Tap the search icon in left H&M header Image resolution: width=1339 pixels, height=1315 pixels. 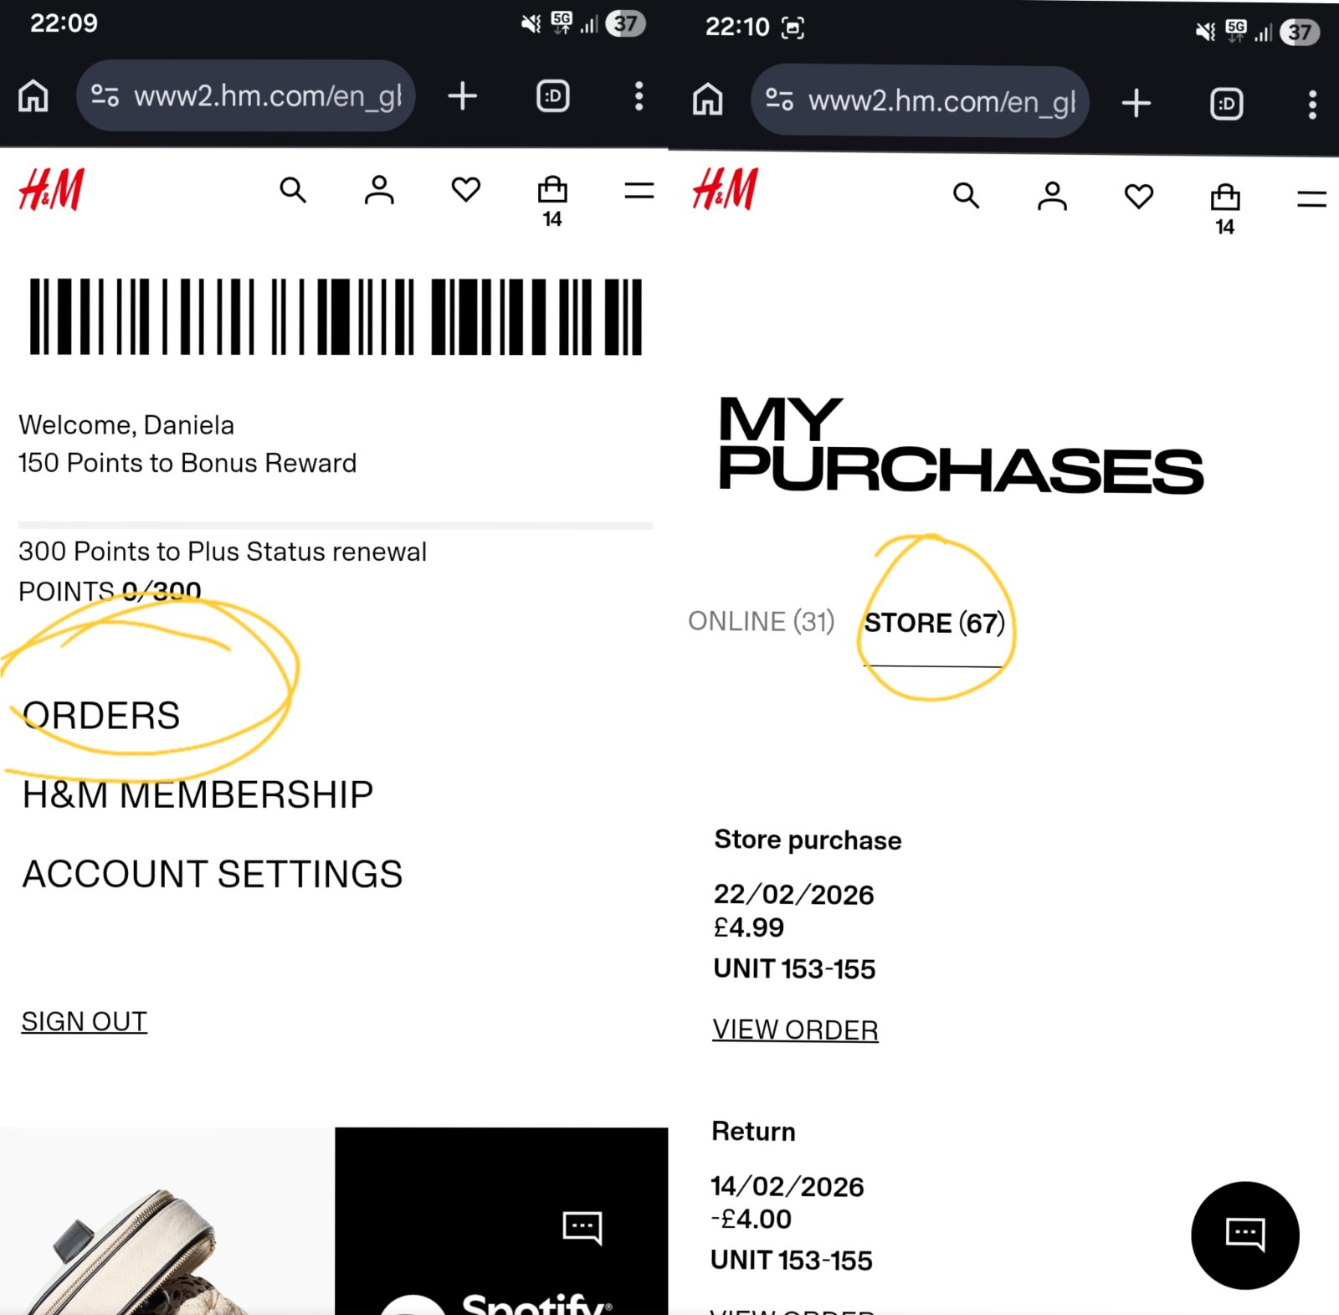(x=293, y=190)
